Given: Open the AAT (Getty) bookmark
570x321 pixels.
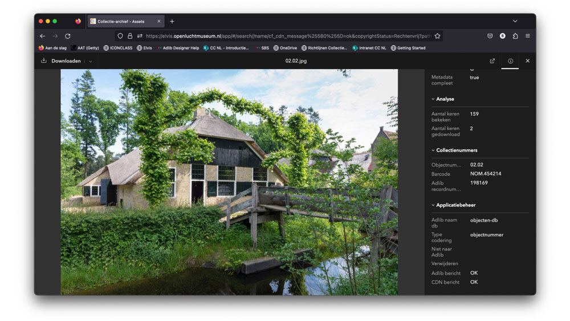Looking at the screenshot, I should (x=85, y=48).
